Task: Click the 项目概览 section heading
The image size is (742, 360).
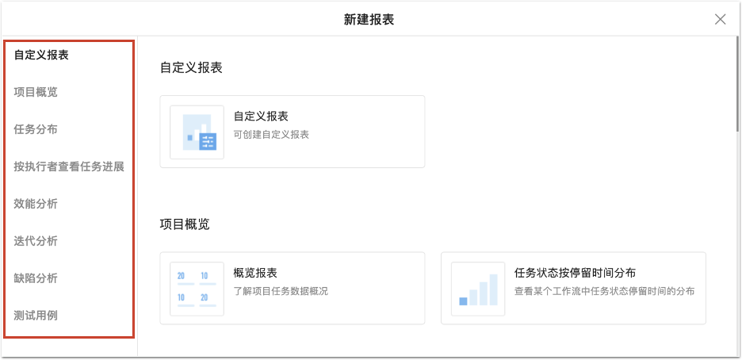Action: 185,224
